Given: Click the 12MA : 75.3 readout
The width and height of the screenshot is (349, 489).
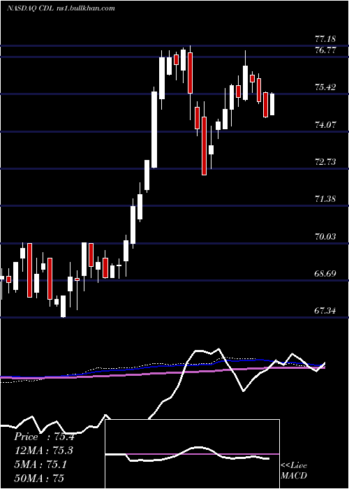Looking at the screenshot, I should click(44, 451).
